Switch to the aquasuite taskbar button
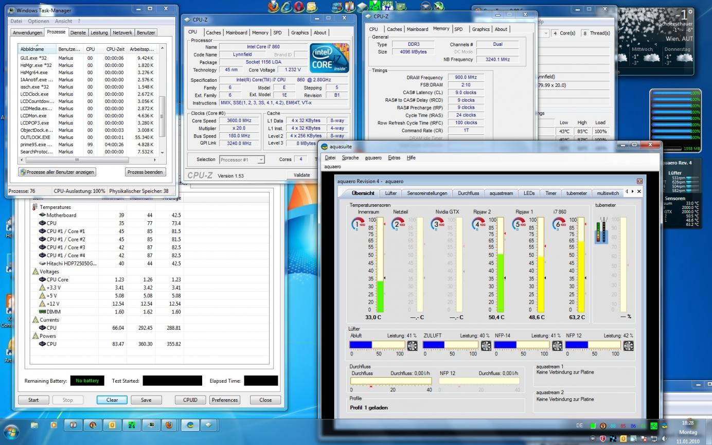The image size is (712, 445). 190,425
